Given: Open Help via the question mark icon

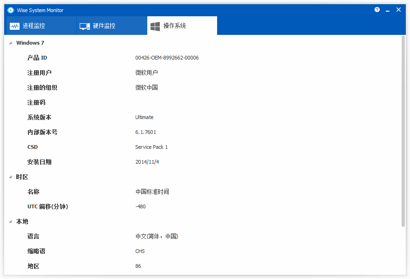Looking at the screenshot, I should coord(377,9).
